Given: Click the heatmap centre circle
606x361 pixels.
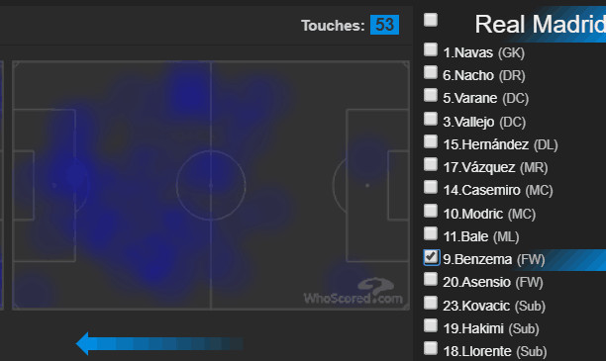Looking at the screenshot, I should (x=211, y=185).
